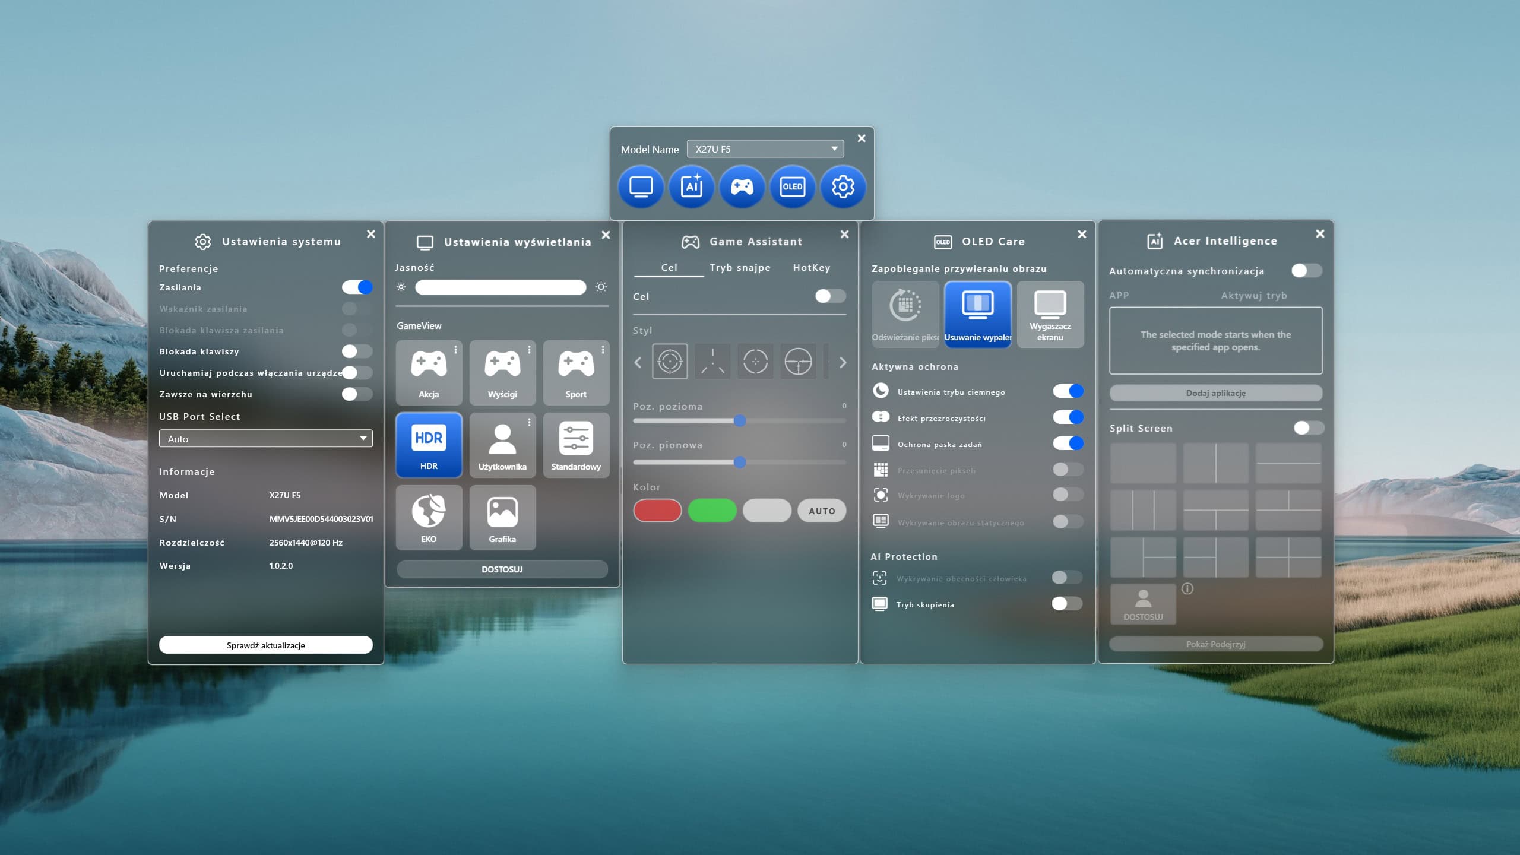Image resolution: width=1520 pixels, height=855 pixels.
Task: Select Grafika GameView mode
Action: [x=502, y=518]
